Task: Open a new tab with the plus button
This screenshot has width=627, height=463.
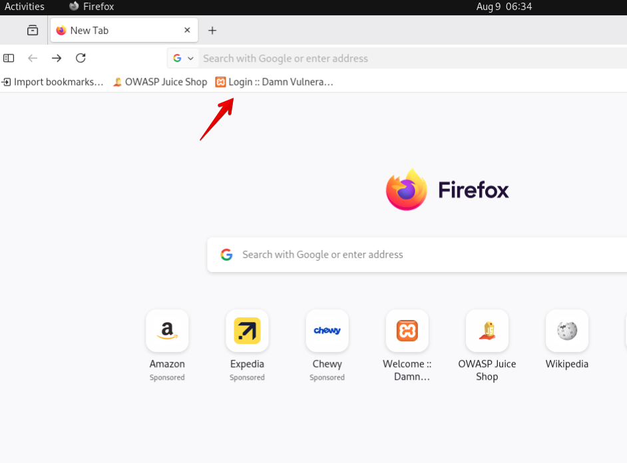Action: click(x=212, y=31)
